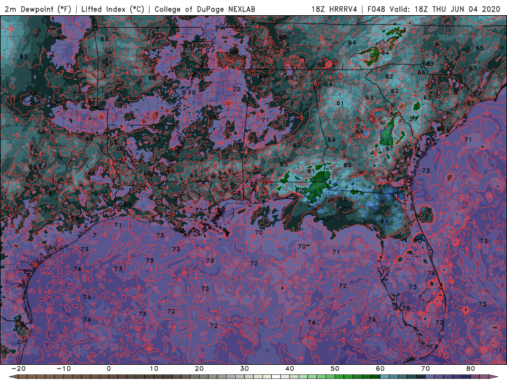Click the '30' color scale label

point(245,369)
